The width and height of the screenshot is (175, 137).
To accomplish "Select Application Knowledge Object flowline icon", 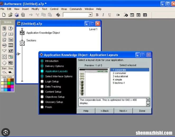I will [x=22, y=33].
